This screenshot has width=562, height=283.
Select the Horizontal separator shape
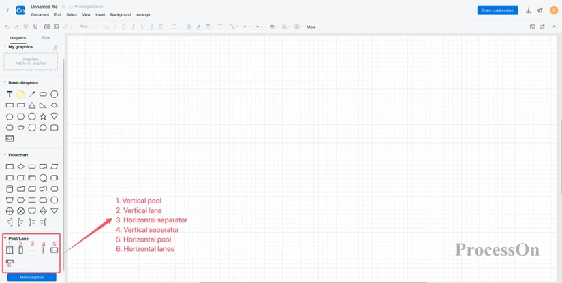tap(32, 250)
